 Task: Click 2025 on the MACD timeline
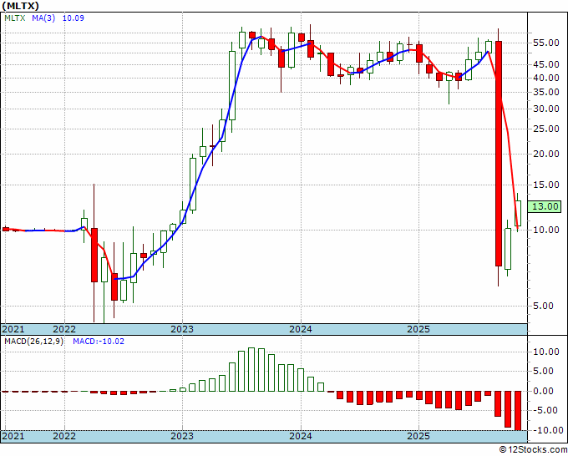418,436
